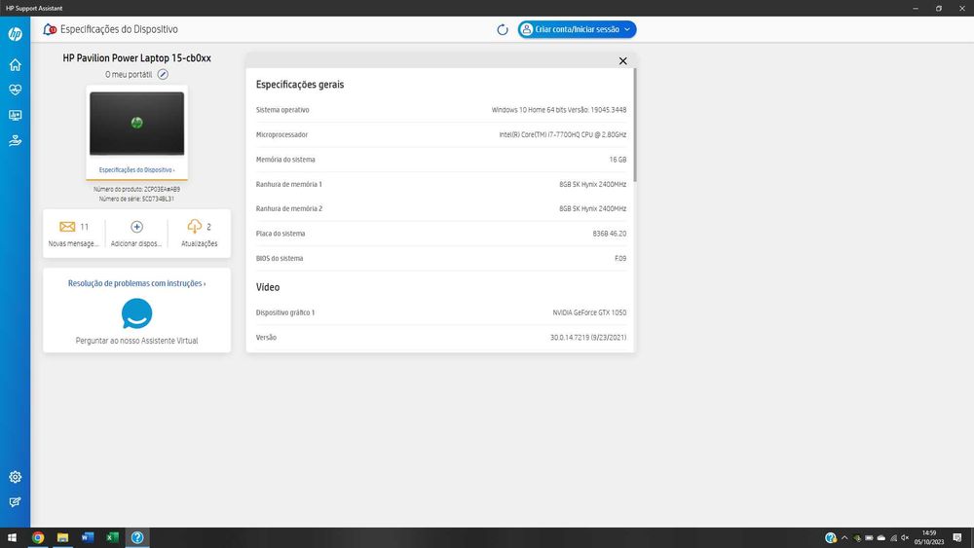Click Especificações gerais heading

[x=300, y=85]
